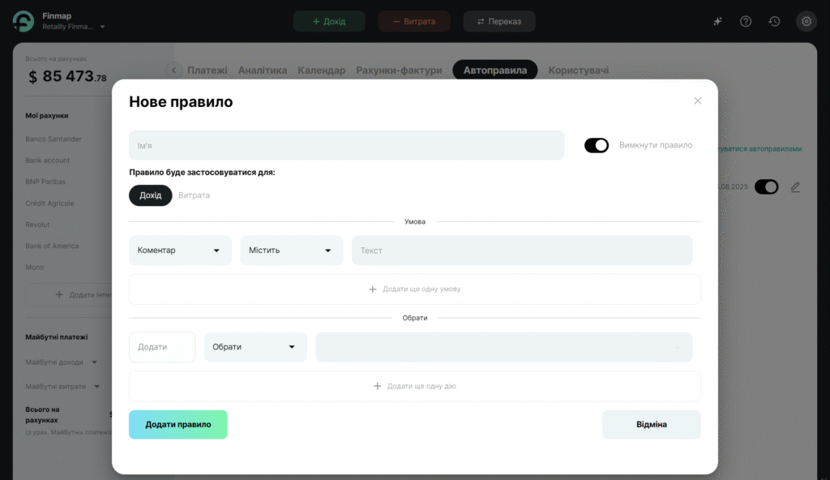Click the Finmap logo icon
The height and width of the screenshot is (480, 830).
point(23,22)
